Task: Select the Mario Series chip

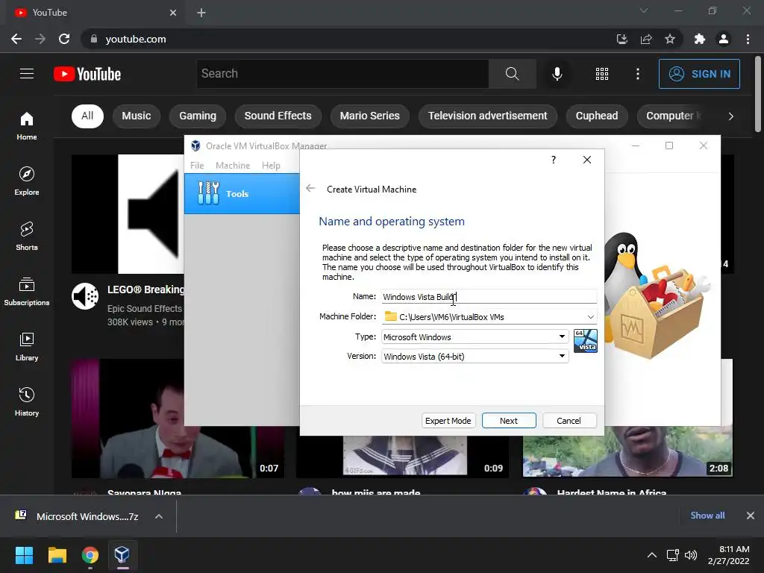Action: point(370,116)
